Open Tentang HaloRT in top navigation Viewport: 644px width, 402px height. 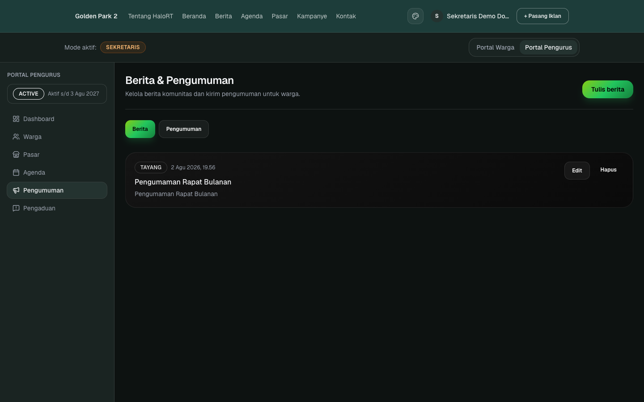coord(150,16)
